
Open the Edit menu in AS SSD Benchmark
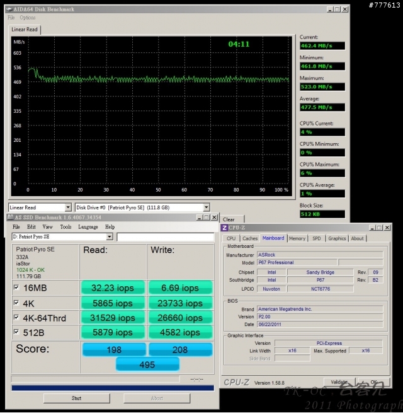click(x=31, y=227)
